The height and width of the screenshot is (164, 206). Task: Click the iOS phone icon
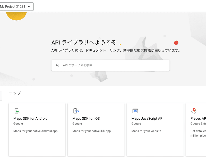[x=76, y=111]
